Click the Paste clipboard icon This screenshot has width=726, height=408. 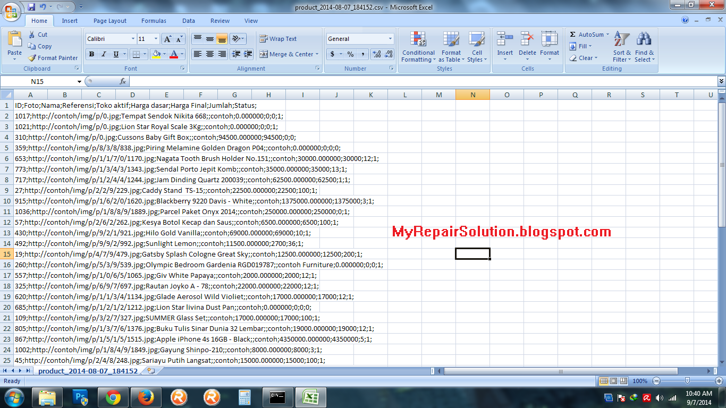pos(15,40)
